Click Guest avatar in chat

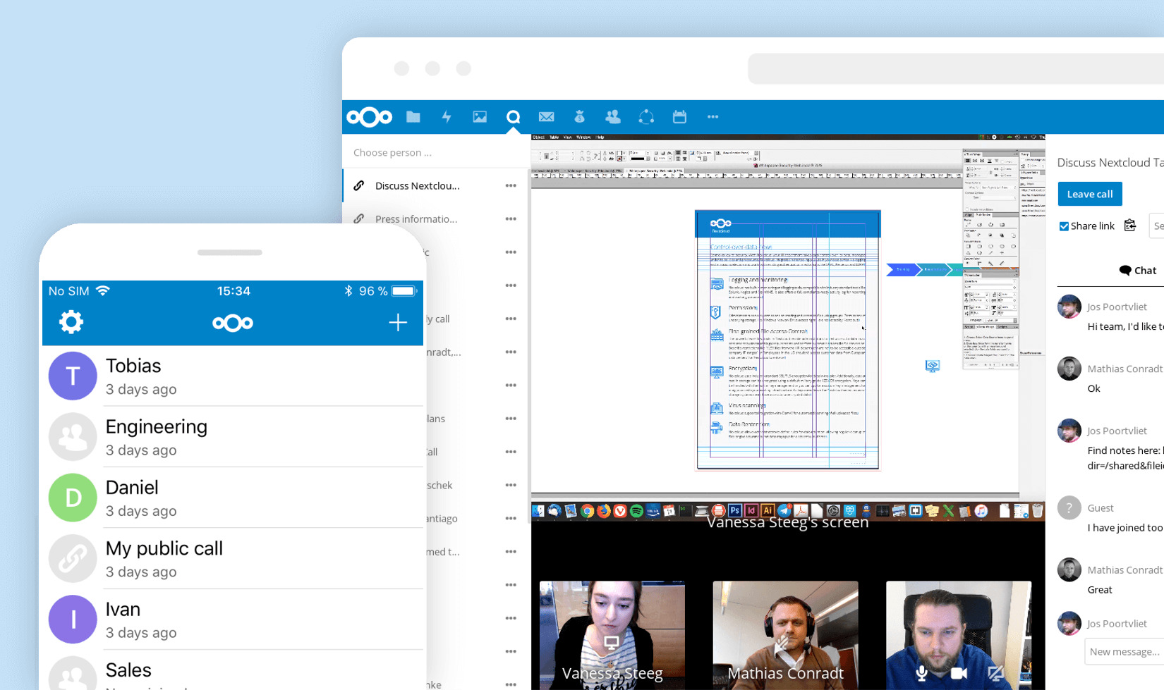coord(1069,507)
